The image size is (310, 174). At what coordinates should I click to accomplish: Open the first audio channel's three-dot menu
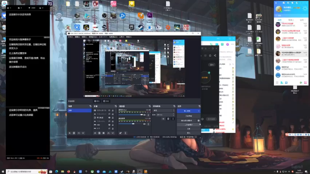tap(148, 115)
